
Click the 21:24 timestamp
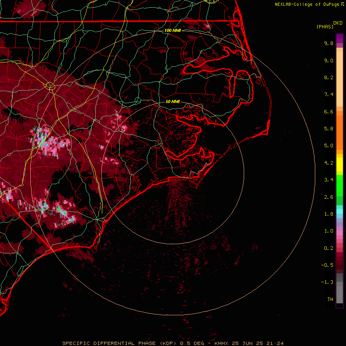(x=275, y=343)
